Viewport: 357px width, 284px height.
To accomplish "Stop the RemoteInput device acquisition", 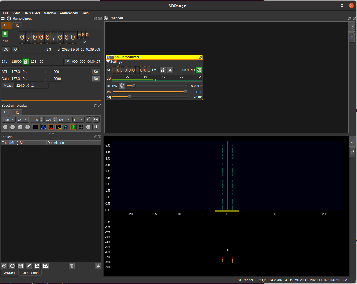I will [x=5, y=34].
